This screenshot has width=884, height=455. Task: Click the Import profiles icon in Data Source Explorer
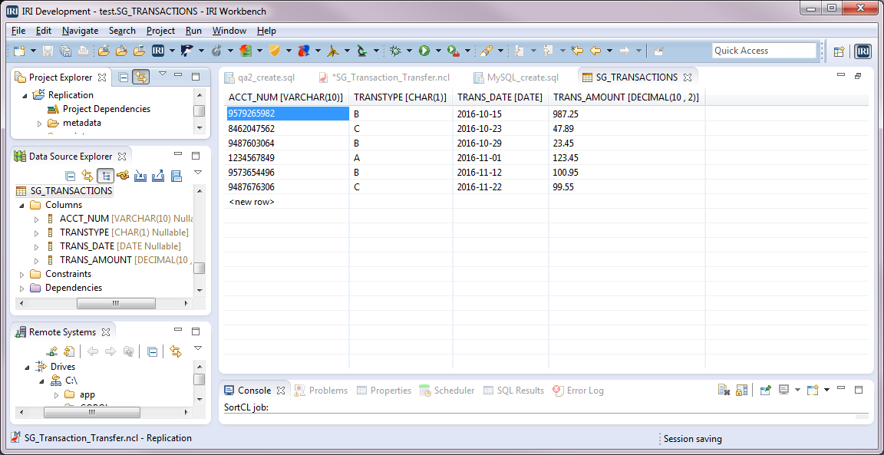coord(140,176)
